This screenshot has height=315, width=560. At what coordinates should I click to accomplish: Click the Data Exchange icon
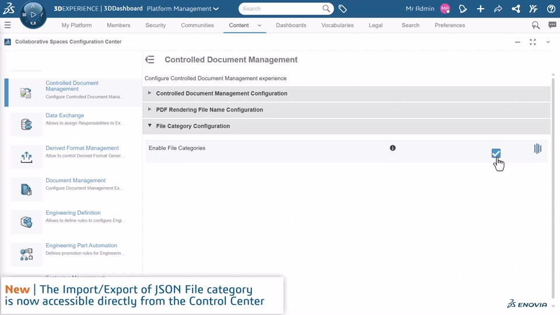pyautogui.click(x=26, y=124)
